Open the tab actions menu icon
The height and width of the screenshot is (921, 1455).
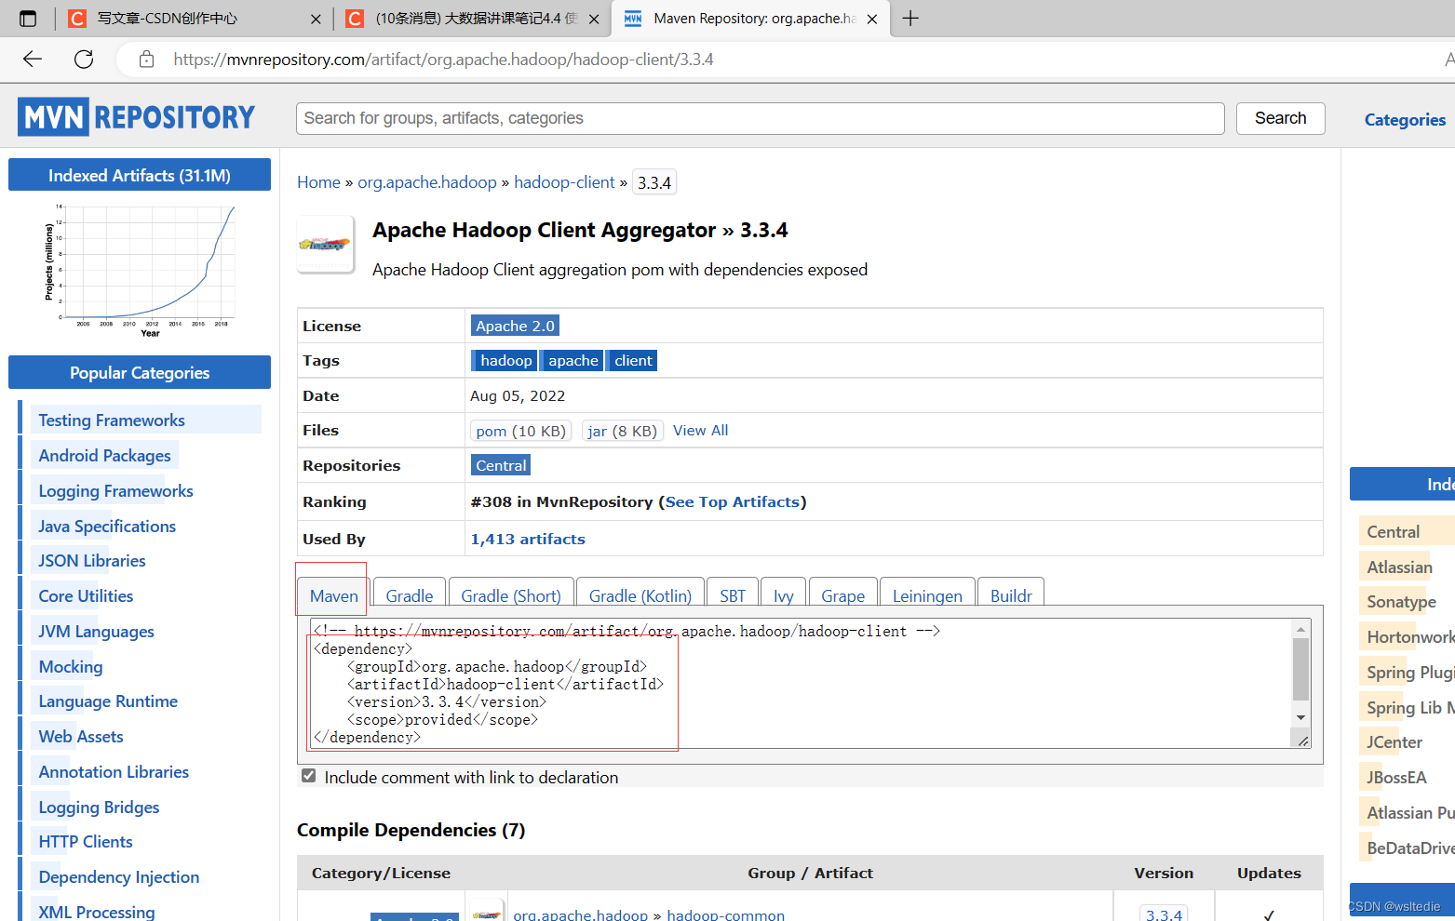tap(28, 19)
